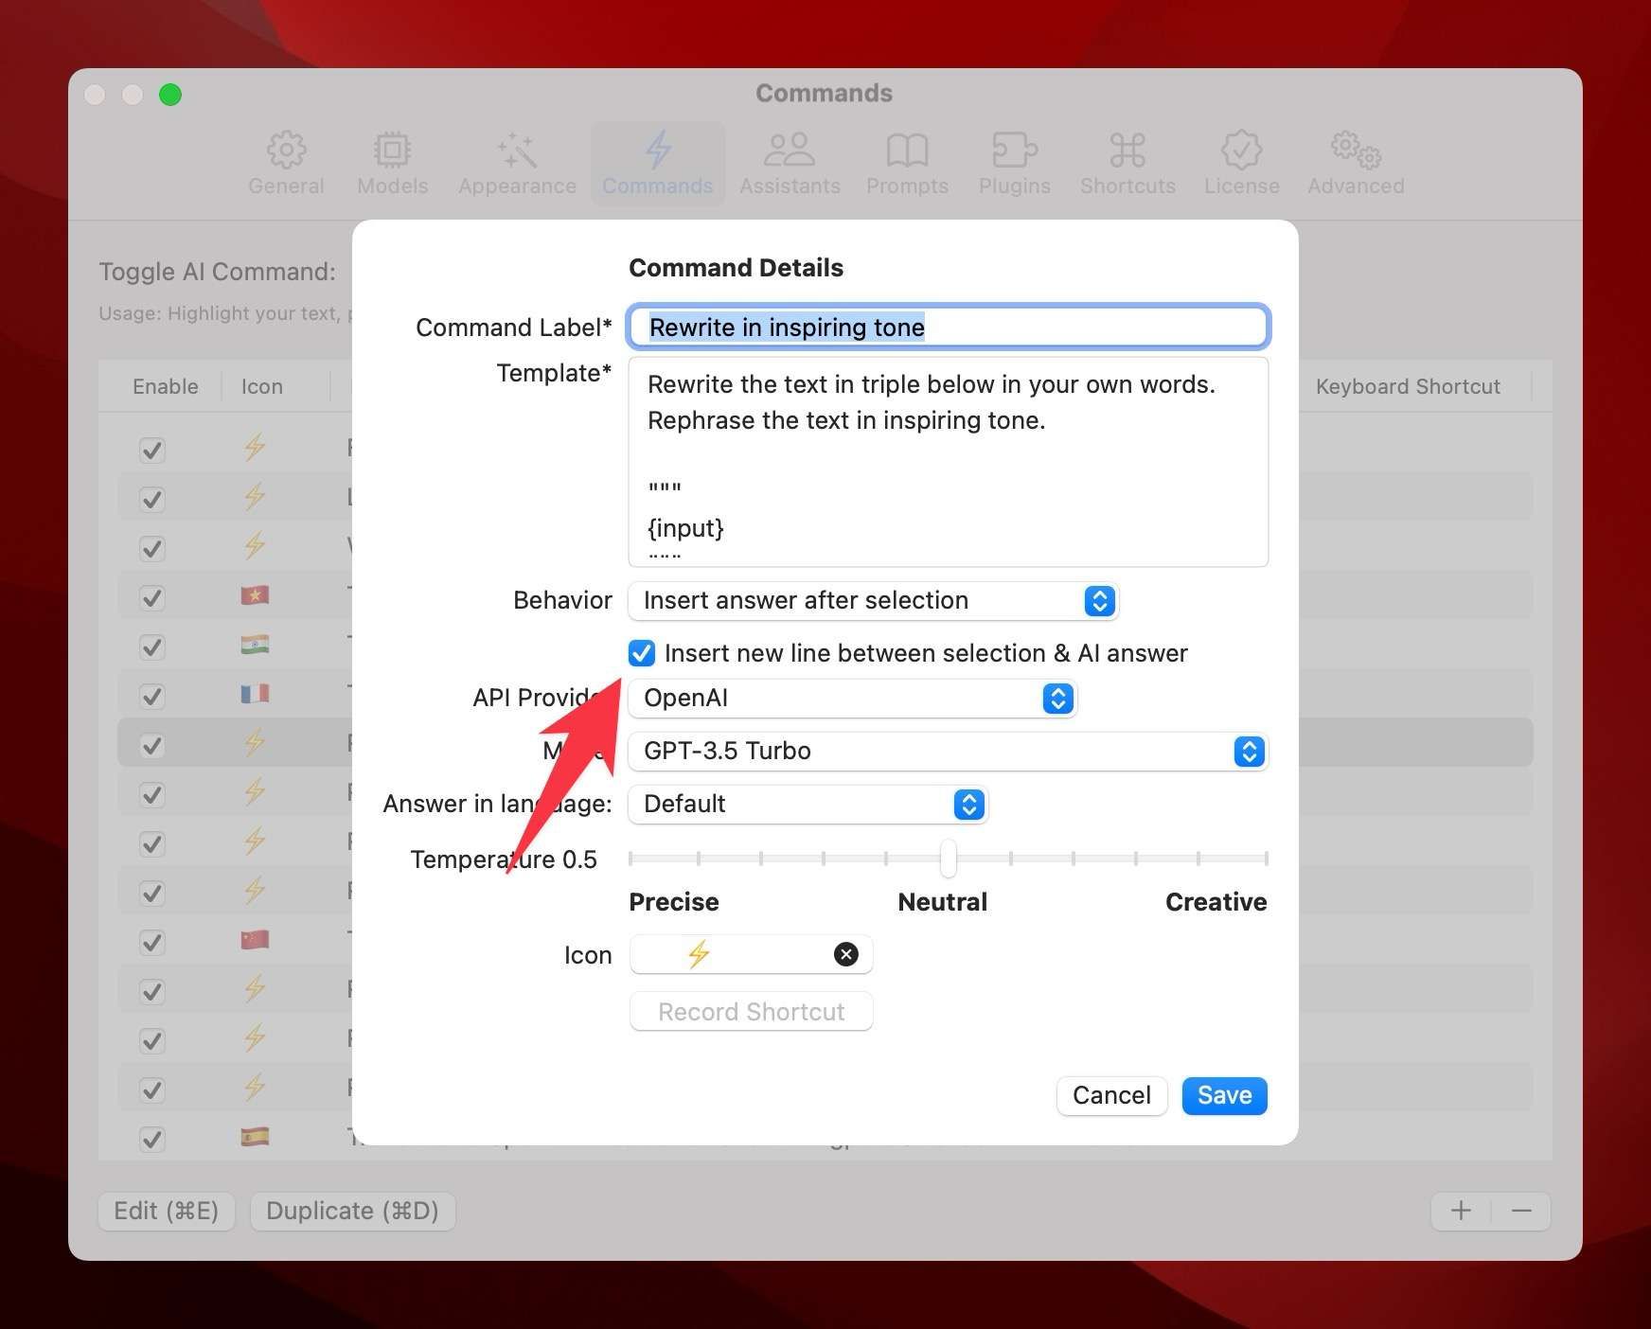Save the command details
This screenshot has width=1651, height=1329.
[1224, 1095]
